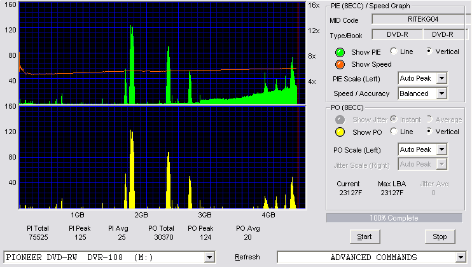Click the 1GB axis label
The image size is (472, 267).
(x=78, y=216)
